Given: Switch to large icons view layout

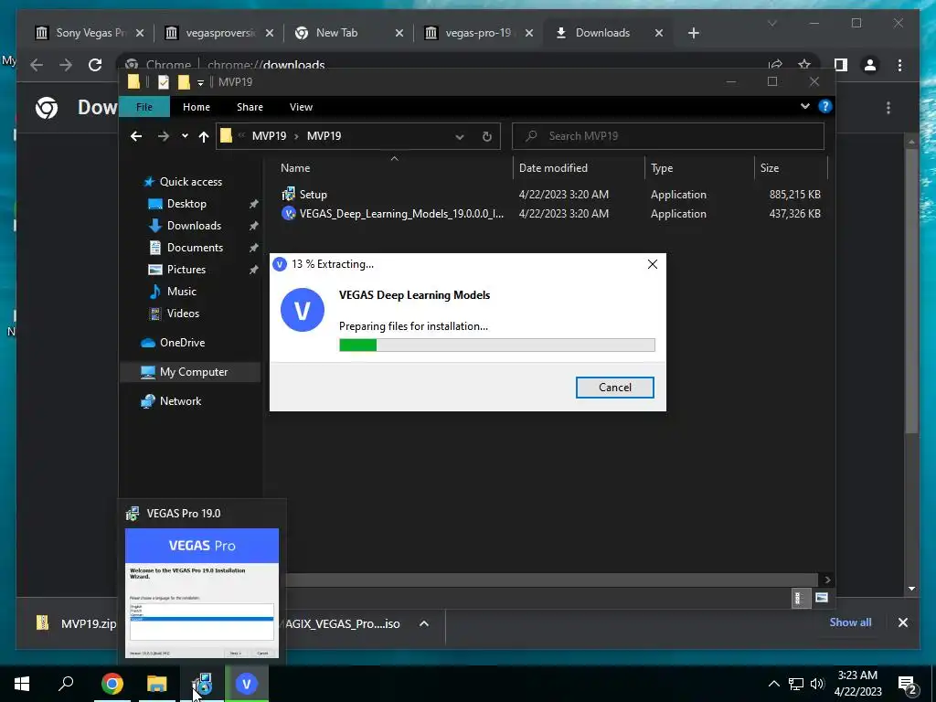Looking at the screenshot, I should click(822, 598).
